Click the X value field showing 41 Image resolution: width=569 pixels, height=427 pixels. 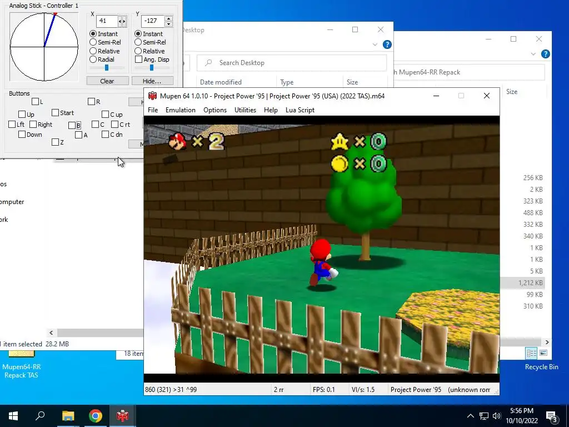click(107, 21)
